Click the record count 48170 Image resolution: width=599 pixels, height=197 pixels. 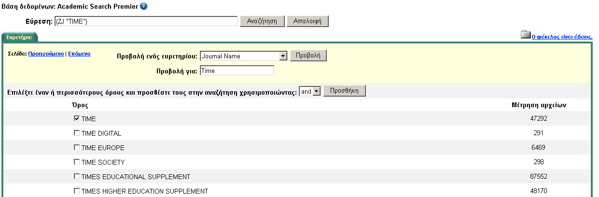point(538,191)
